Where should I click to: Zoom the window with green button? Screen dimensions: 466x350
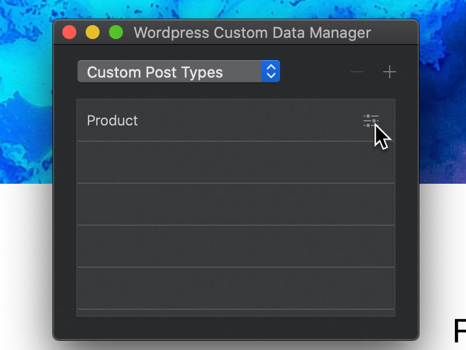tap(116, 33)
